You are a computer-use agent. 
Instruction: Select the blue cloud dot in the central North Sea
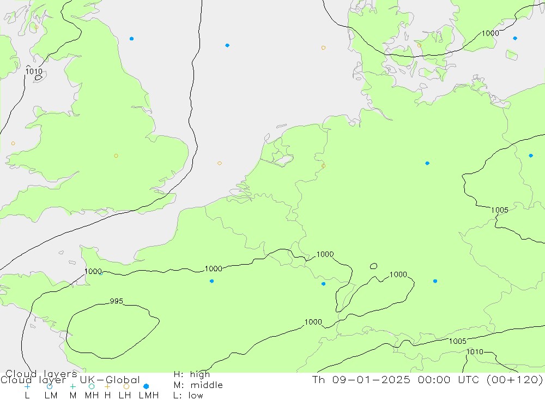227,45
